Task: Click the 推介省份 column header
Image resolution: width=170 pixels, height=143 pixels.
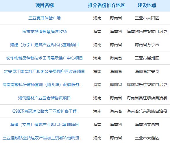Action: click(97, 5)
